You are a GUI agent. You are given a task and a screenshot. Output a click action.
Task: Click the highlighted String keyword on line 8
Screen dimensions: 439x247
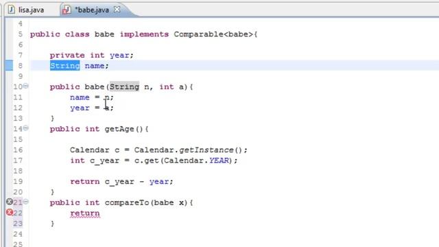coord(65,66)
